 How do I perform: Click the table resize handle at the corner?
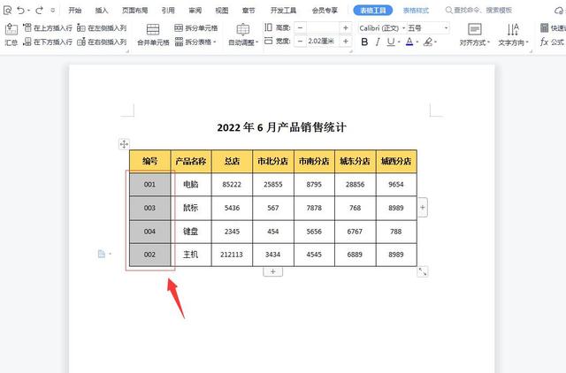[x=423, y=271]
